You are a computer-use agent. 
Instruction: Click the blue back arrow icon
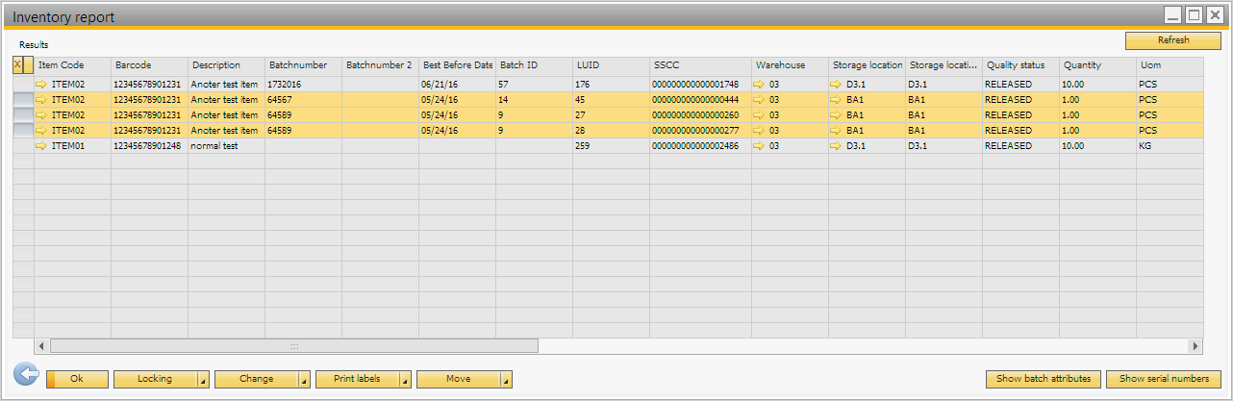(26, 376)
